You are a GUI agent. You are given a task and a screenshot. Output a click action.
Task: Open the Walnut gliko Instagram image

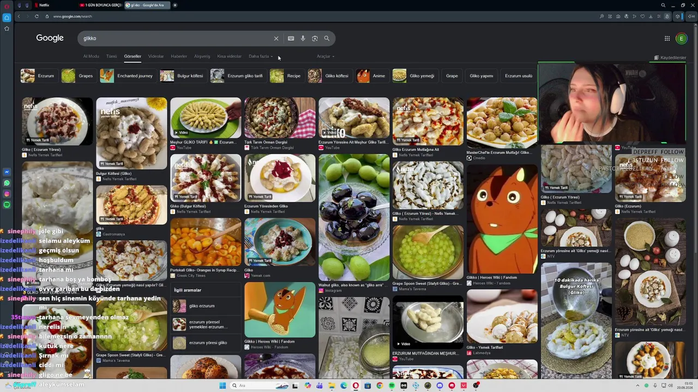[354, 217]
